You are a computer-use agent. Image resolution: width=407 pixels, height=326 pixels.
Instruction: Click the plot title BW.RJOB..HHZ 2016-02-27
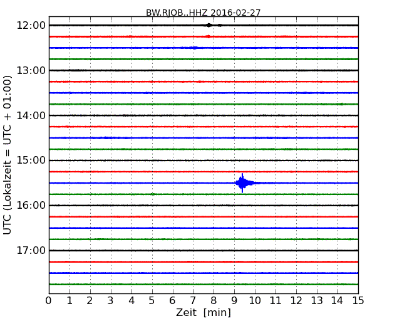tap(203, 13)
